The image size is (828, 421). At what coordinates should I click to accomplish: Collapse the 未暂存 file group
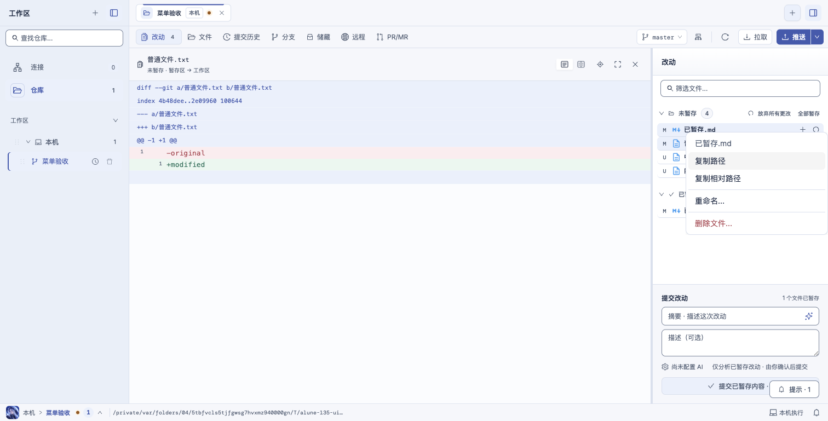click(x=662, y=113)
